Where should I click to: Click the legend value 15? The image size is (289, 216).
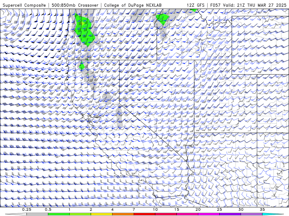(x=177, y=210)
